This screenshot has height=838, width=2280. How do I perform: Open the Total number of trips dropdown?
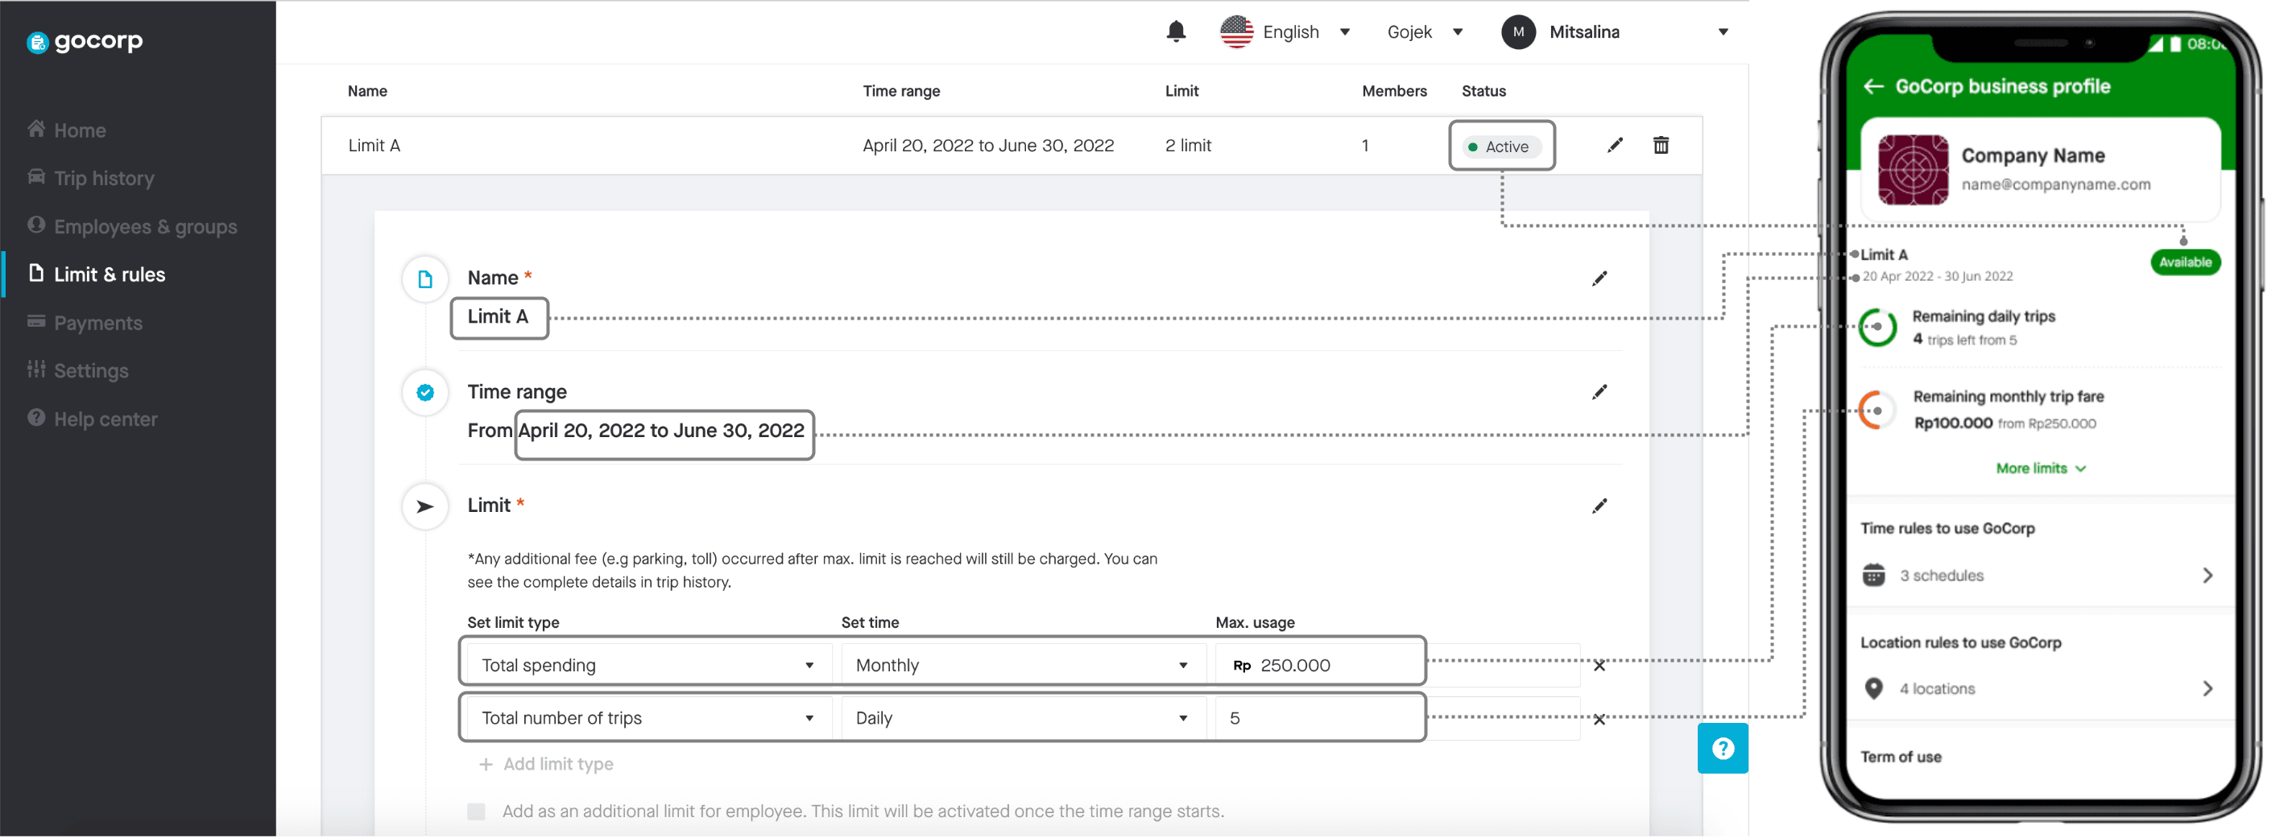(648, 719)
